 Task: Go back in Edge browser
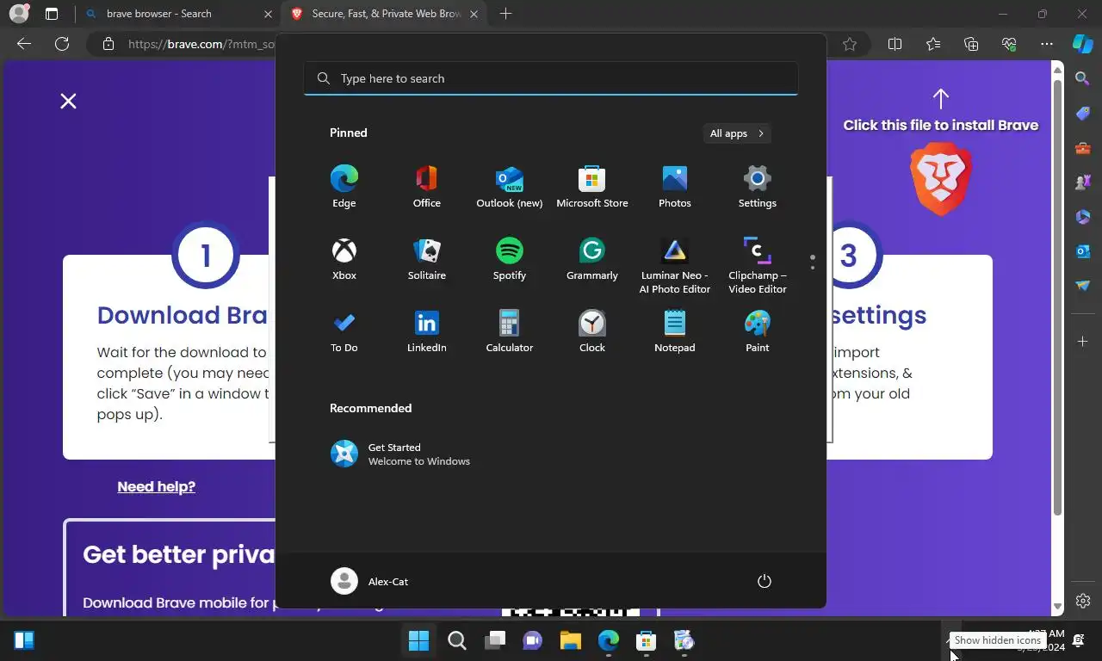pos(24,44)
